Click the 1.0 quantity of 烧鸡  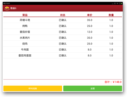111,44
